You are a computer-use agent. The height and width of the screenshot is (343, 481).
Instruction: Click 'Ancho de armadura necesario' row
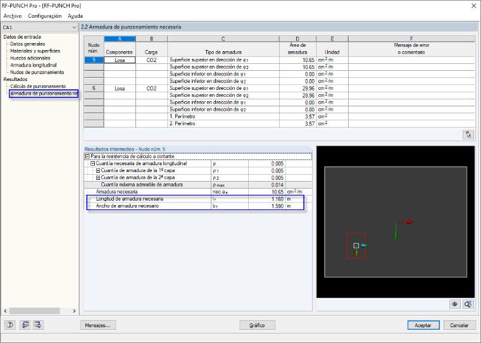(198, 206)
